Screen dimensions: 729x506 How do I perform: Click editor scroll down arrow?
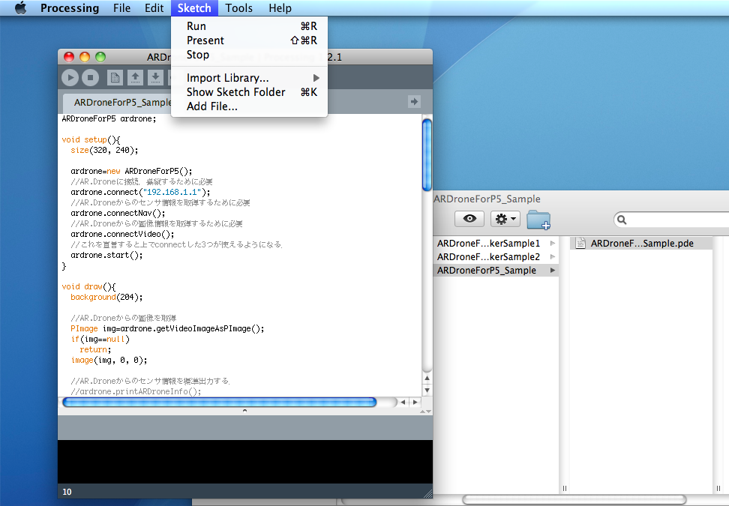[427, 391]
